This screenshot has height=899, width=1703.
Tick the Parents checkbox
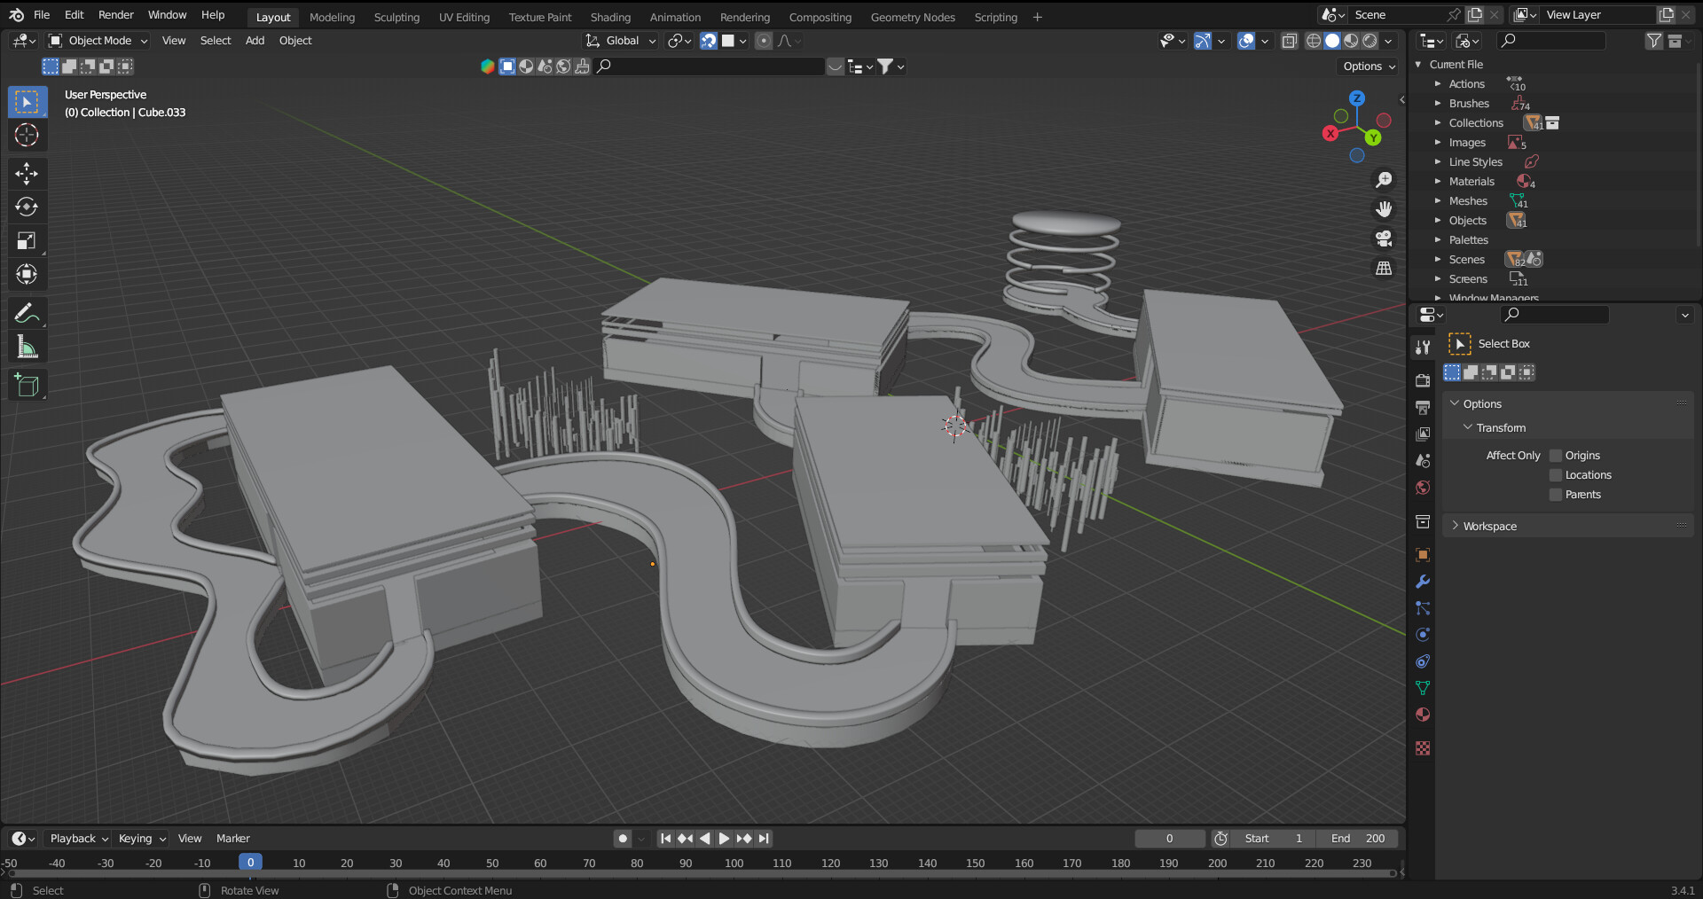(x=1555, y=495)
